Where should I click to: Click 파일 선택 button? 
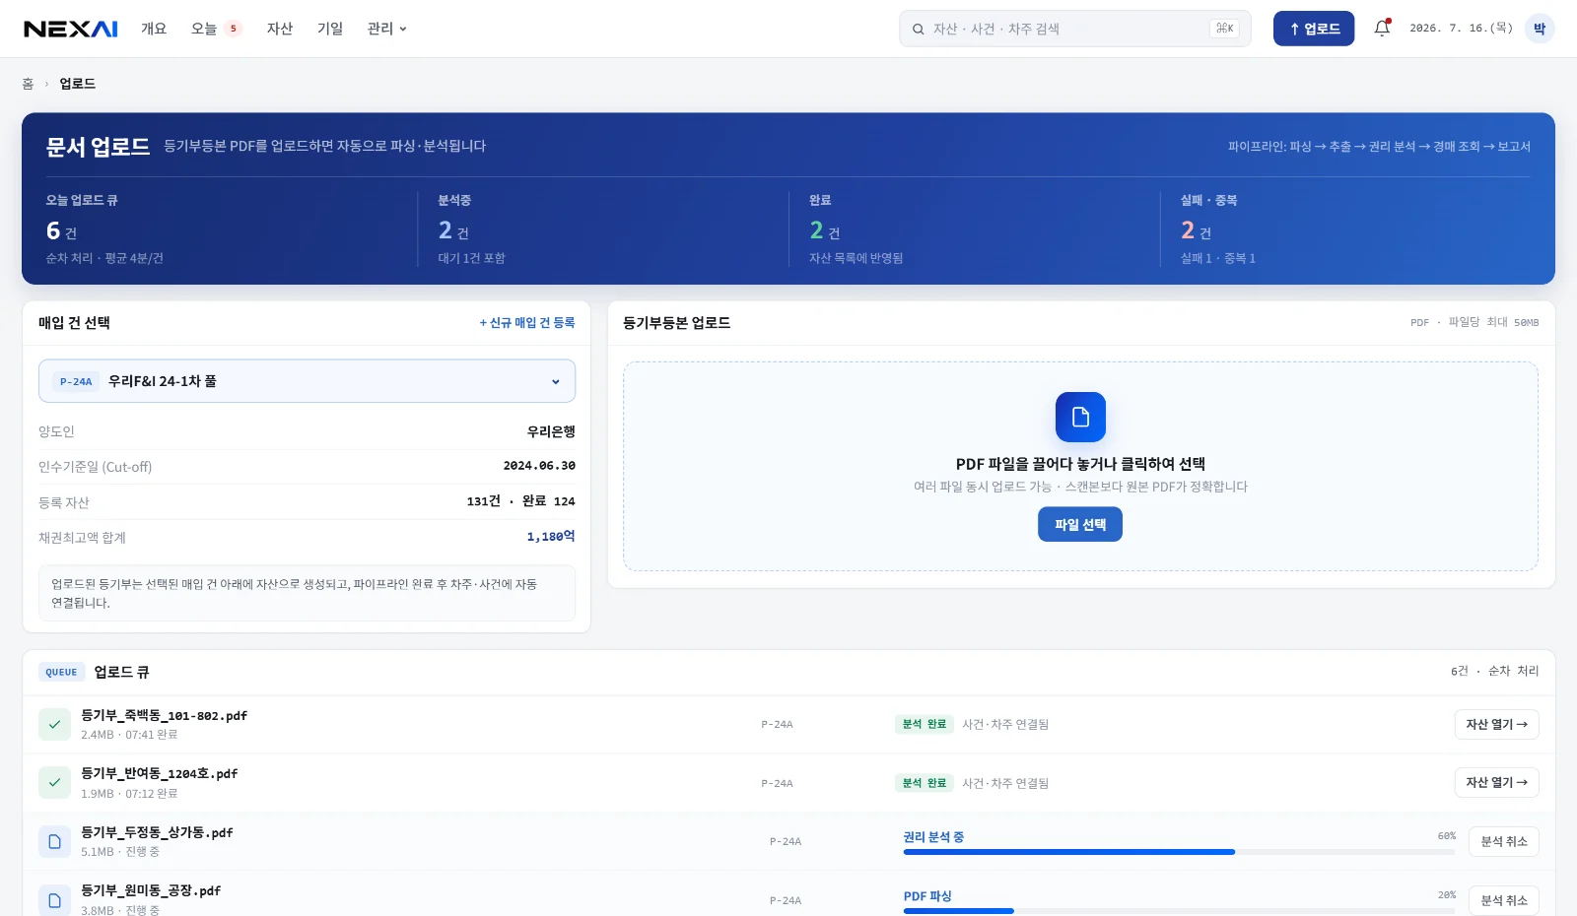click(x=1080, y=524)
